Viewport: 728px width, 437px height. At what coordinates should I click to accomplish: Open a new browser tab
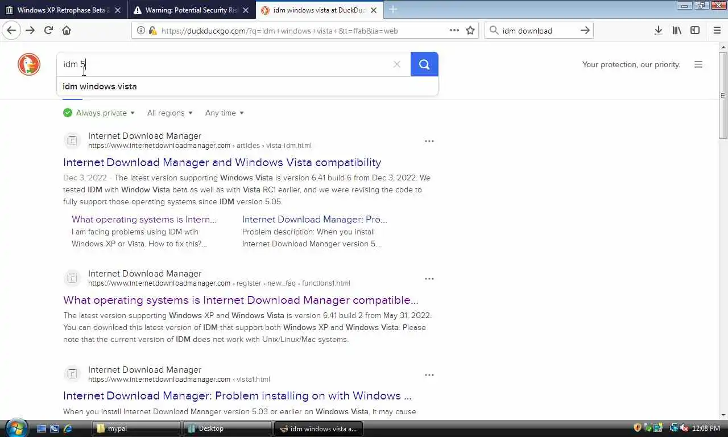(x=393, y=10)
